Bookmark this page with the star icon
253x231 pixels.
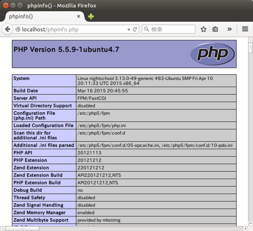coord(204,29)
